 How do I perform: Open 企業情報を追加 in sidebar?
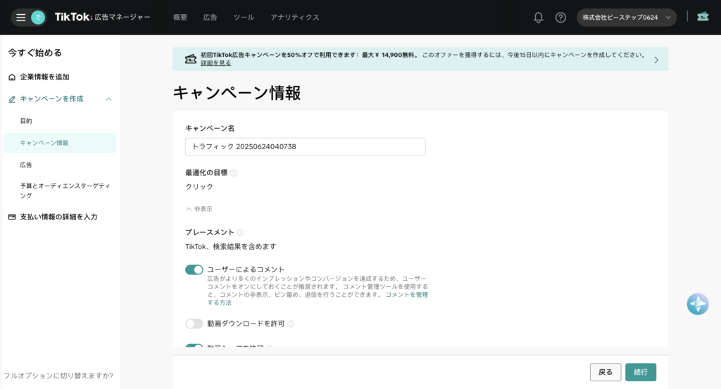[44, 77]
